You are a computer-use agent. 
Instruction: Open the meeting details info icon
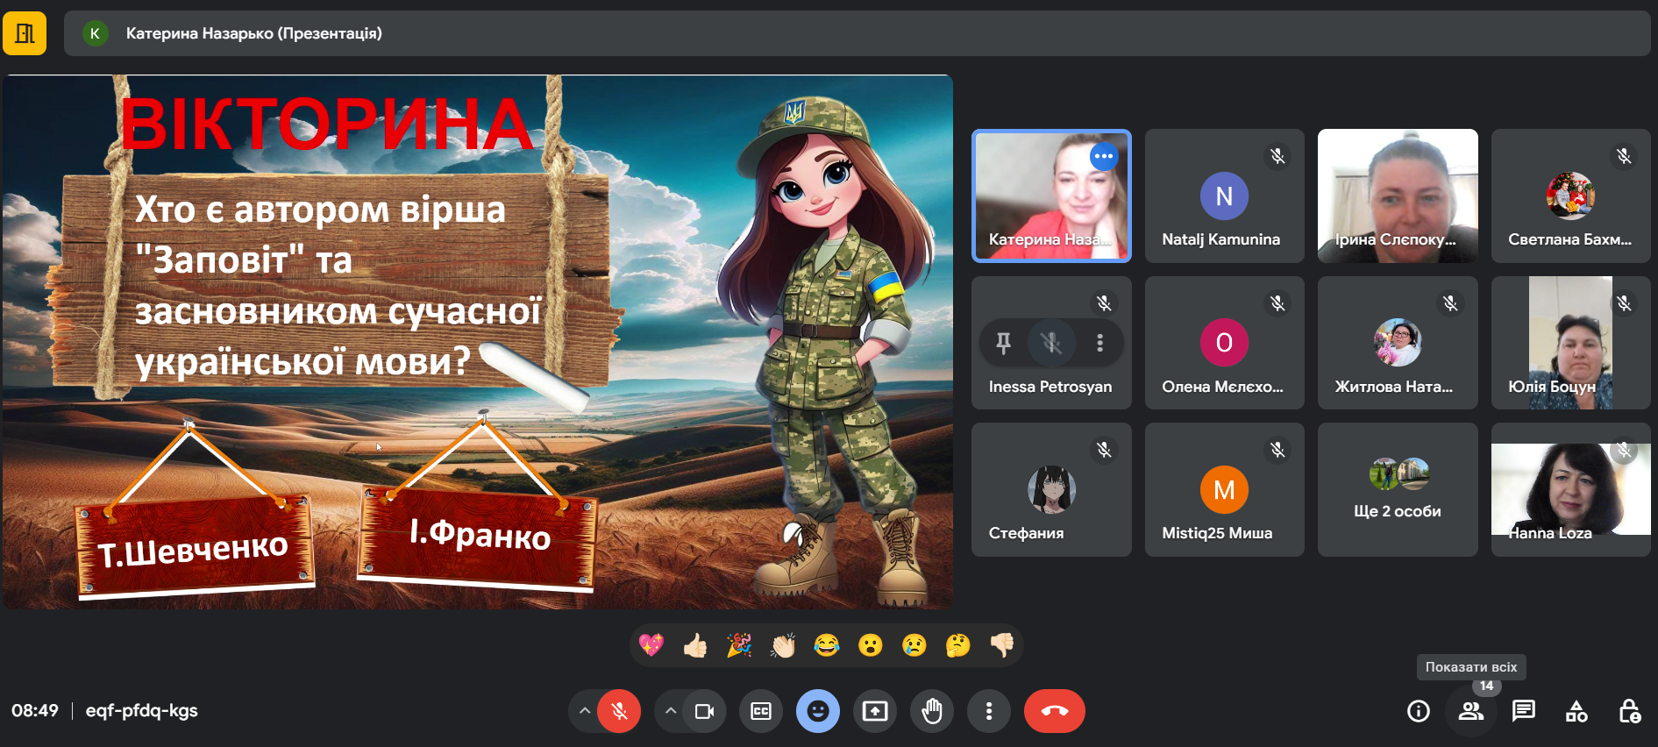1418,711
